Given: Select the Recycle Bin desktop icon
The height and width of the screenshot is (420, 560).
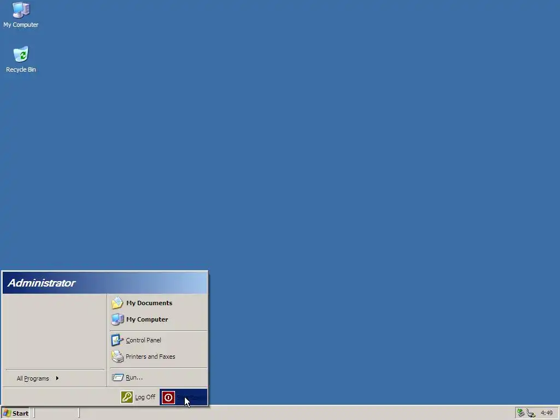Looking at the screenshot, I should [21, 59].
